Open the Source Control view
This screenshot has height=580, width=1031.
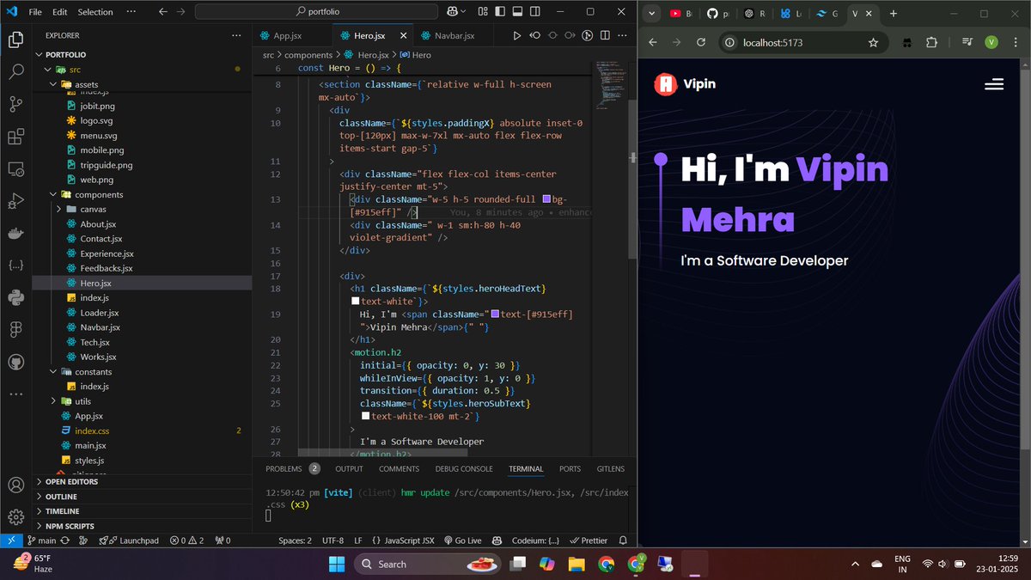[15, 104]
